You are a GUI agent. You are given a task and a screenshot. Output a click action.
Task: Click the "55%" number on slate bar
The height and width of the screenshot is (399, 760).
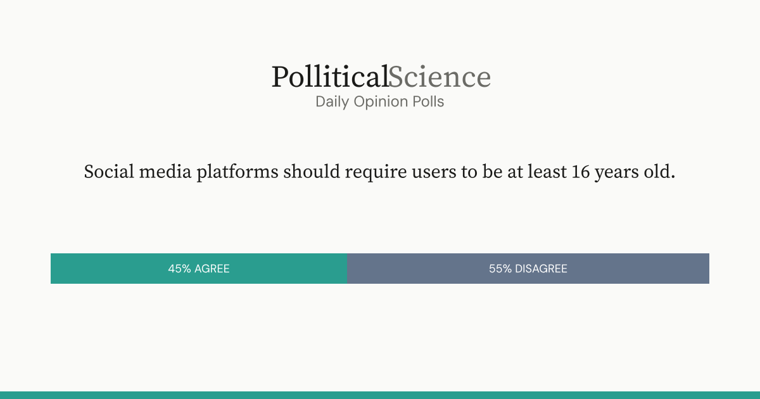tap(500, 269)
